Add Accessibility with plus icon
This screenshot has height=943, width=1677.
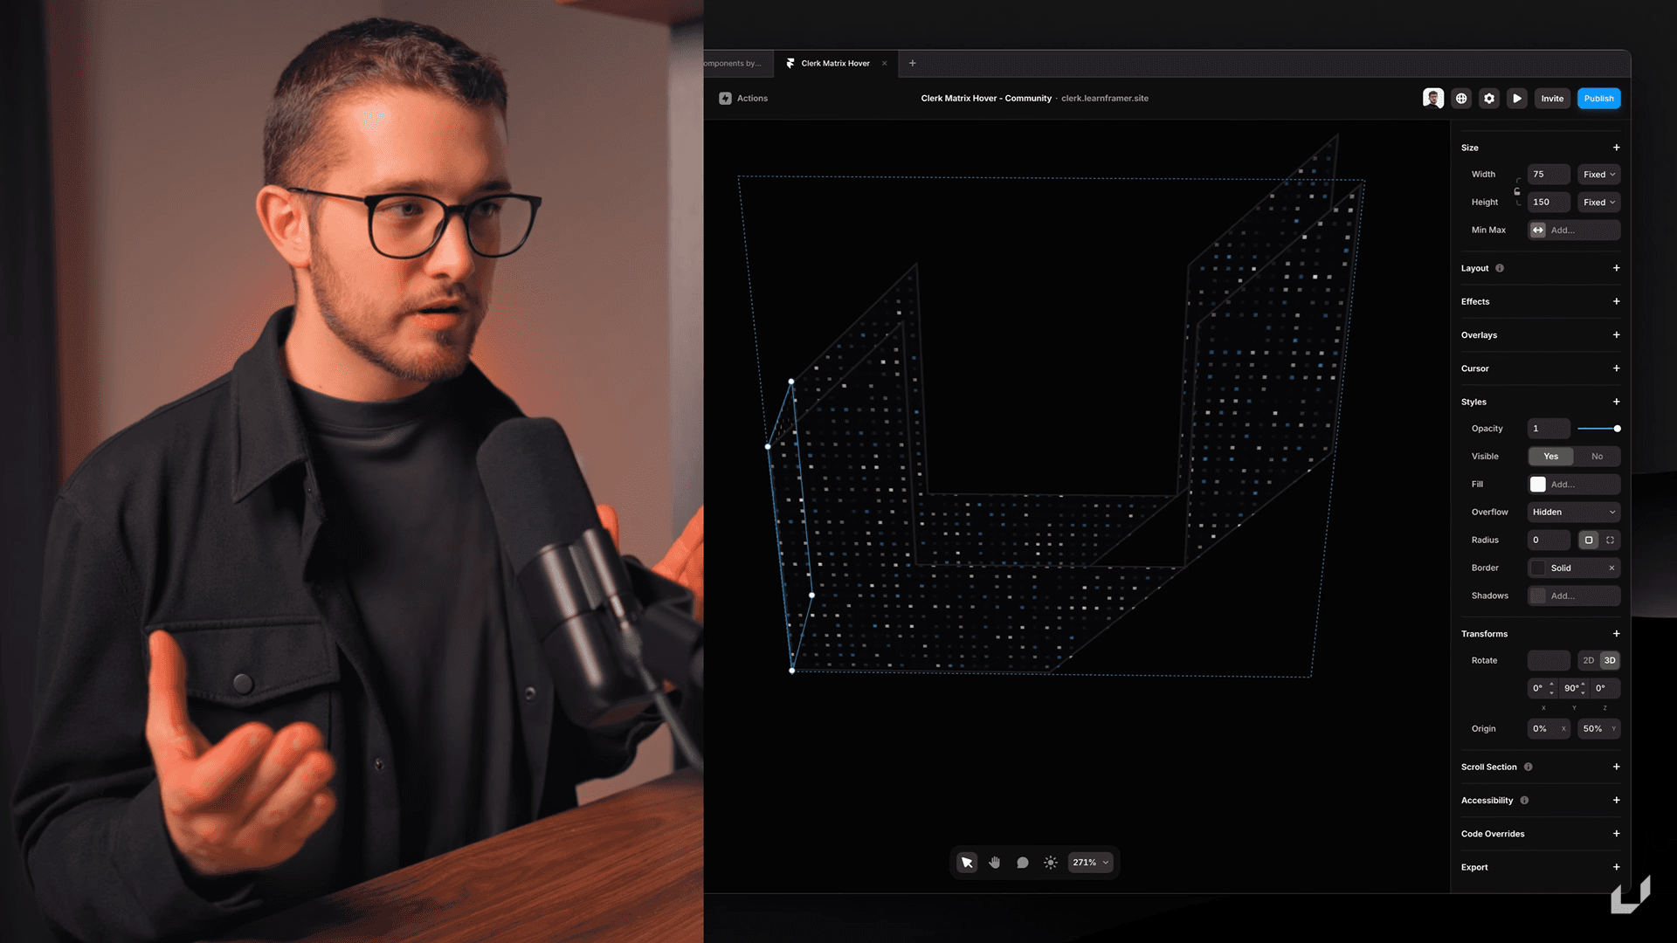pyautogui.click(x=1616, y=800)
